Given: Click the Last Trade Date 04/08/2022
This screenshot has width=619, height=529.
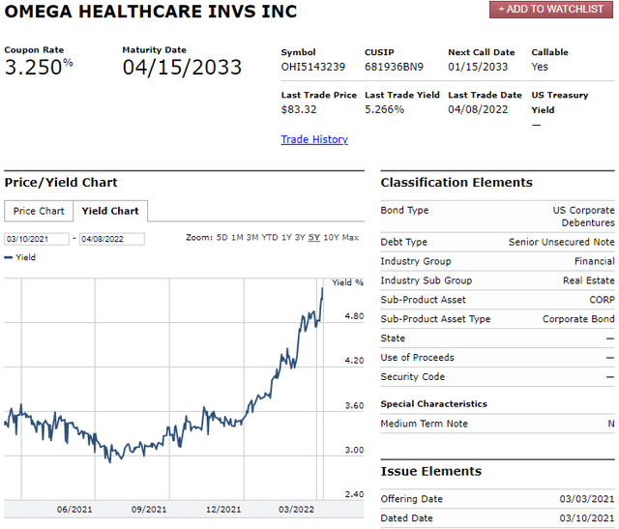Looking at the screenshot, I should pyautogui.click(x=478, y=109).
